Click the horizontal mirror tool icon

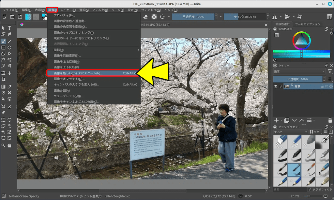(275, 17)
